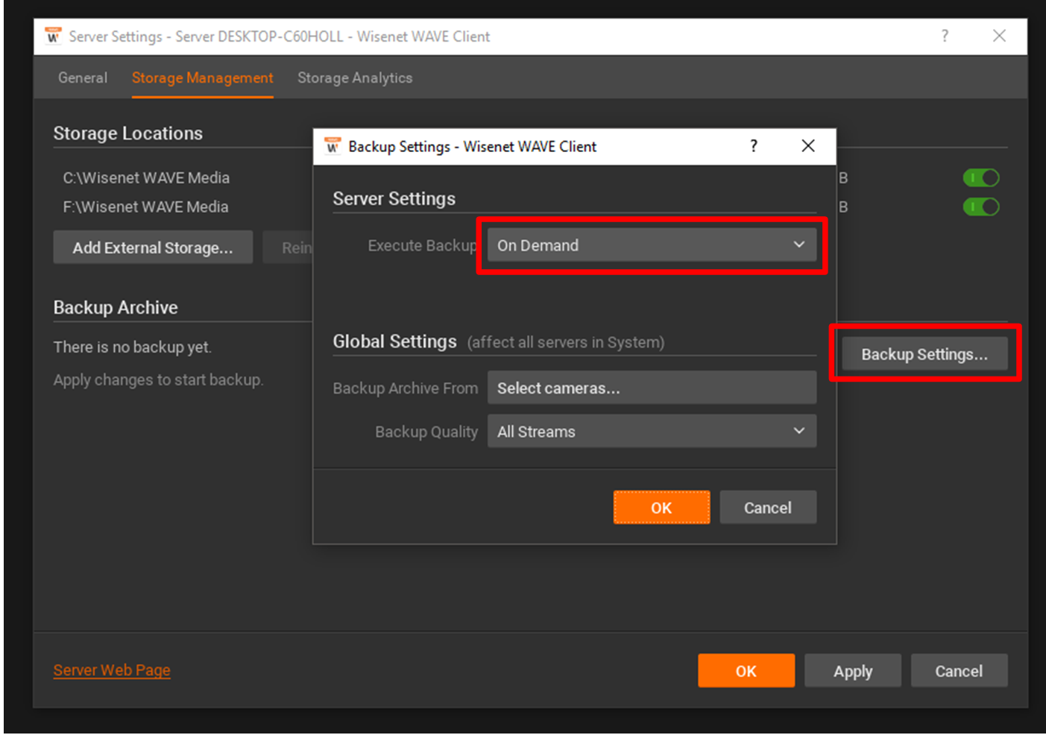Click 'There is no backup yet.' text
The image size is (1046, 735).
click(x=133, y=347)
